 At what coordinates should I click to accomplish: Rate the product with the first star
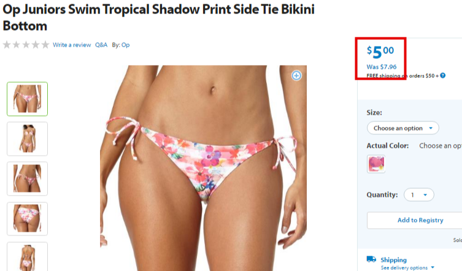[x=7, y=45]
